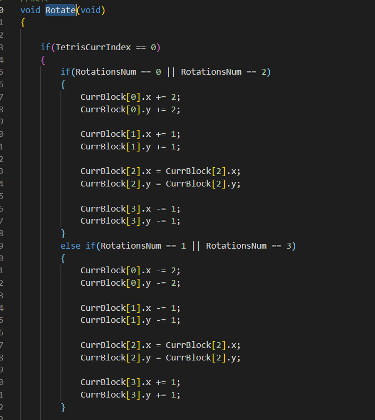Click the highlighted Rotate function name
Viewport: 375px width, 420px height.
pyautogui.click(x=61, y=10)
